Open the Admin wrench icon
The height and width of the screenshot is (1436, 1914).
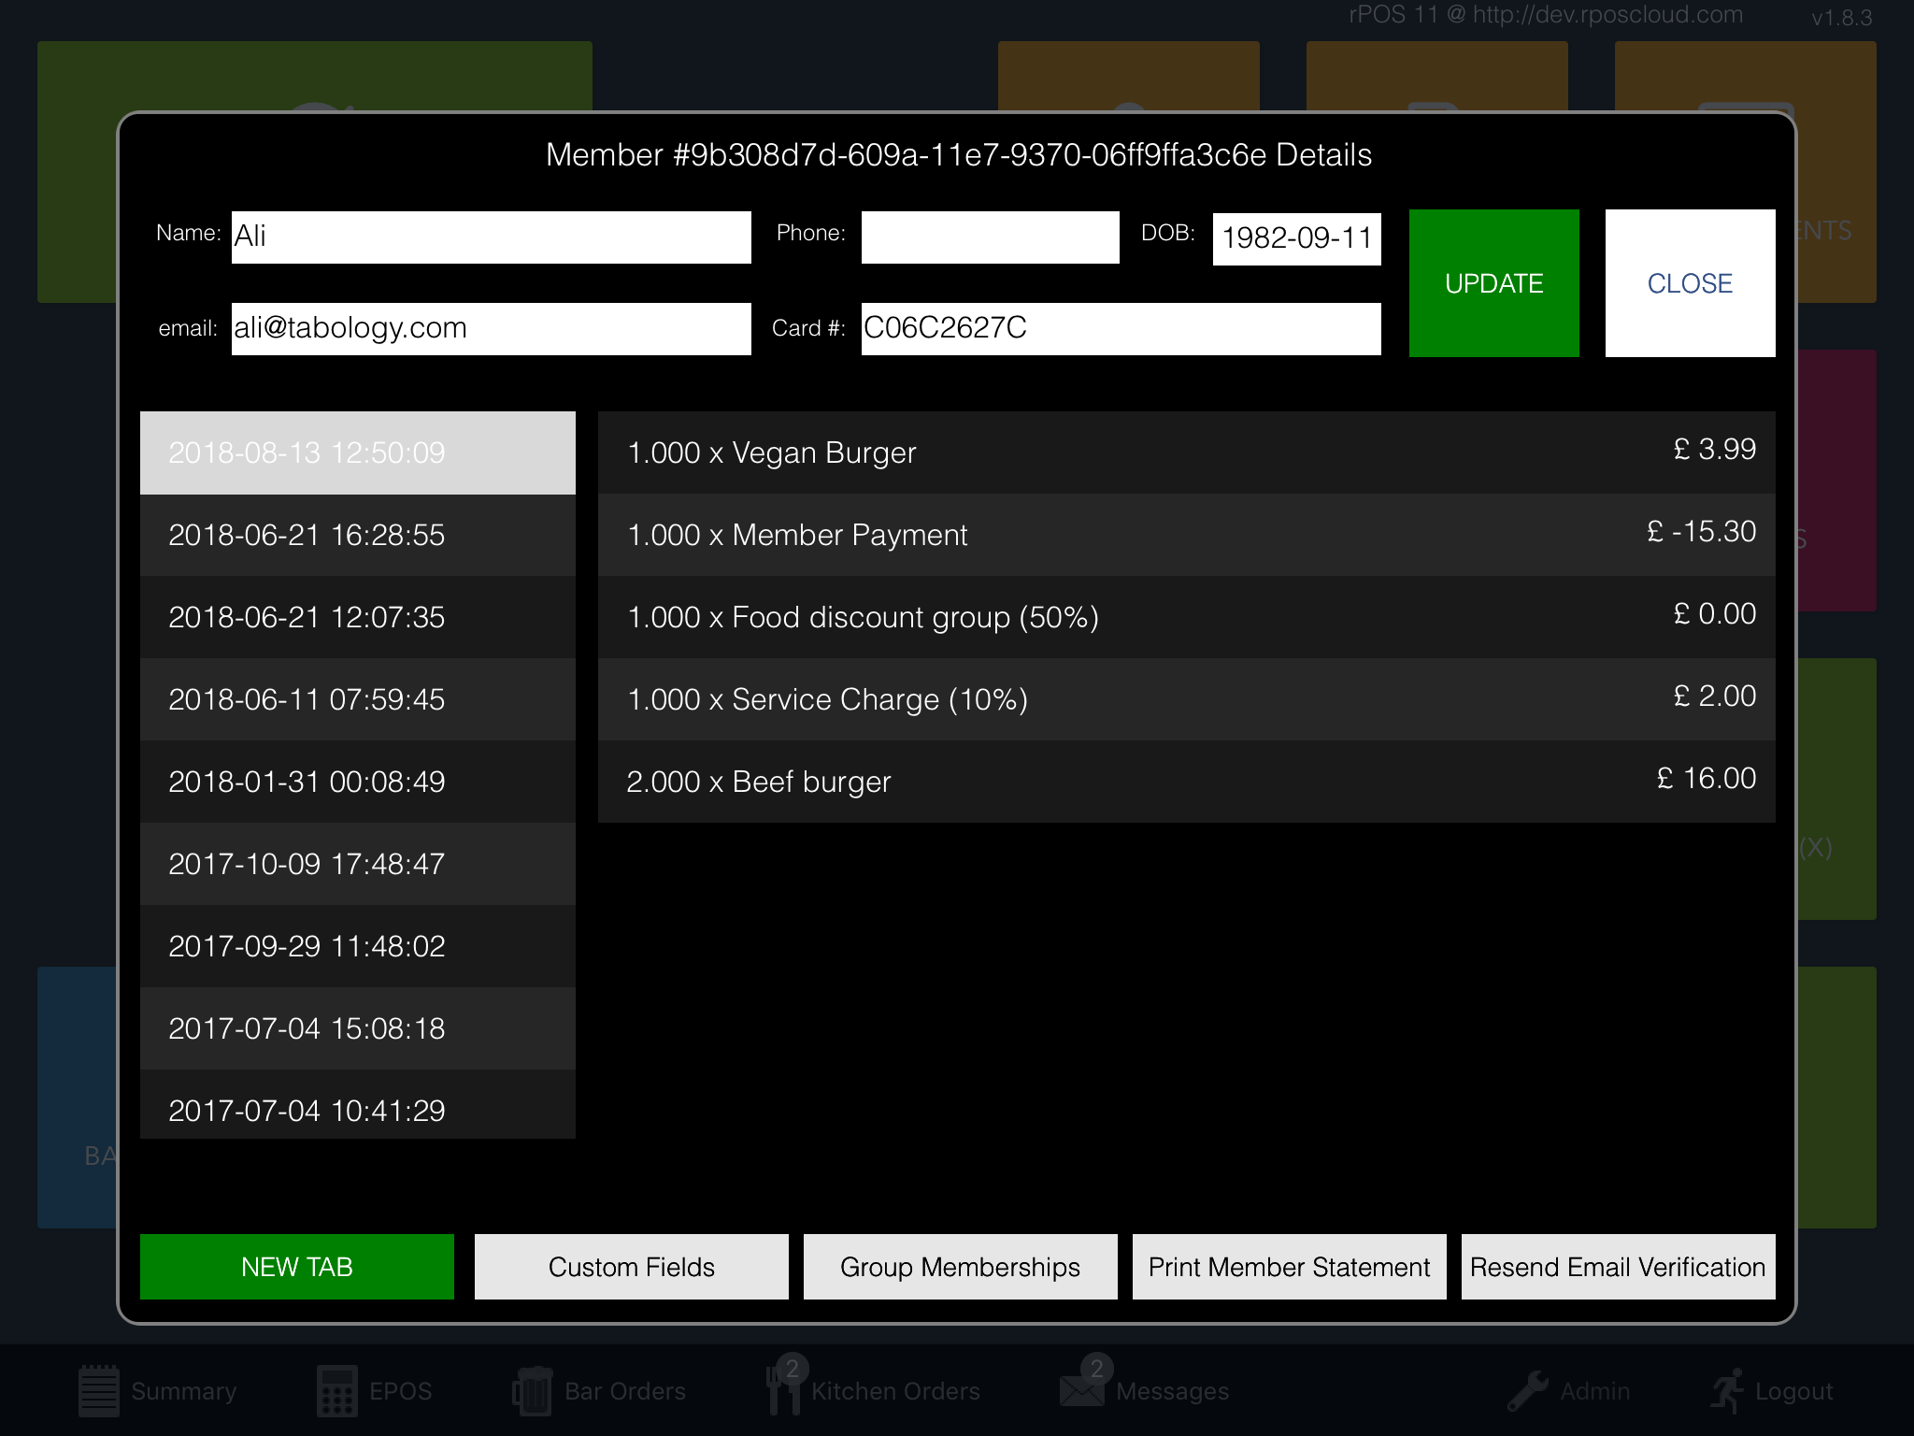click(1528, 1391)
